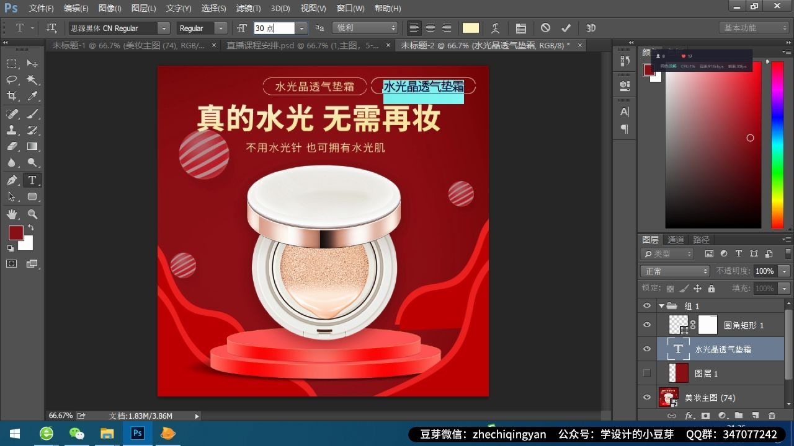The height and width of the screenshot is (446, 794).
Task: Toggle the character and paragraph panels
Action: coord(520,28)
